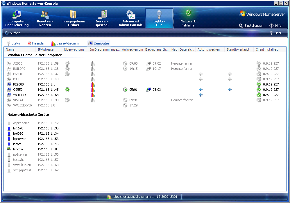Screen dimensions: 290x203
Task: Select the testwhs device icon
Action: tap(9, 160)
